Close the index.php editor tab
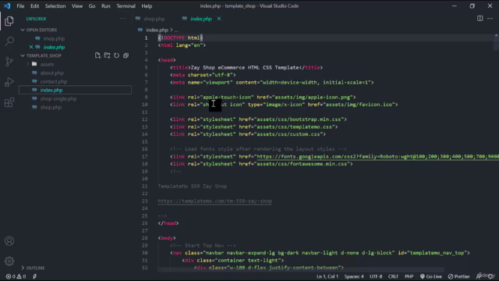The height and width of the screenshot is (281, 499). (219, 19)
